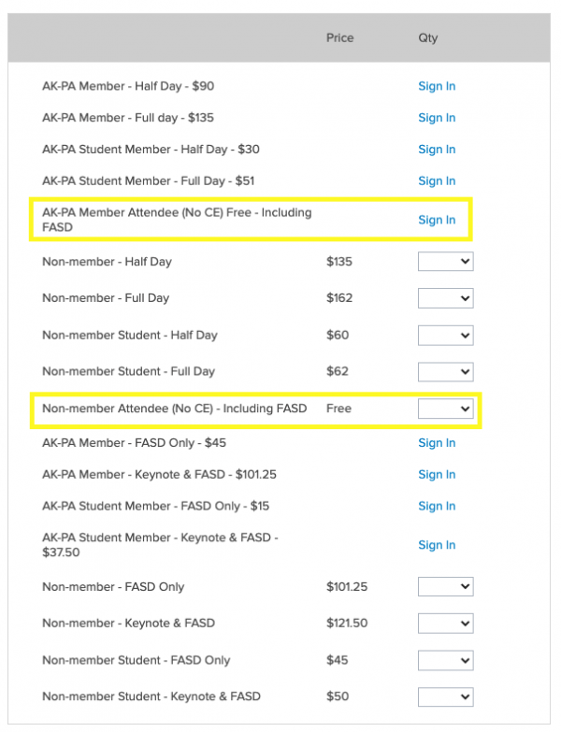Click the $101.25 price for Non-member FASD Only
The height and width of the screenshot is (732, 561).
tap(347, 587)
